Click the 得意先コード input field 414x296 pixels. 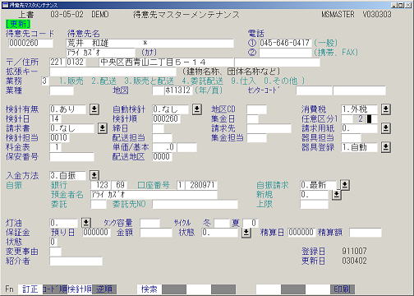click(x=30, y=44)
